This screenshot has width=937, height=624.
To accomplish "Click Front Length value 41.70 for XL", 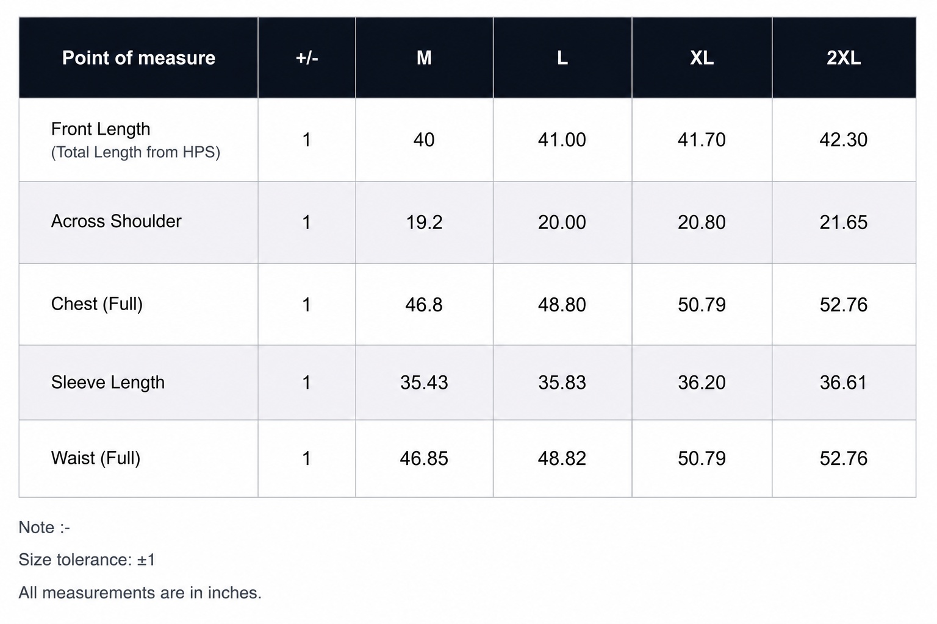I will coord(702,140).
